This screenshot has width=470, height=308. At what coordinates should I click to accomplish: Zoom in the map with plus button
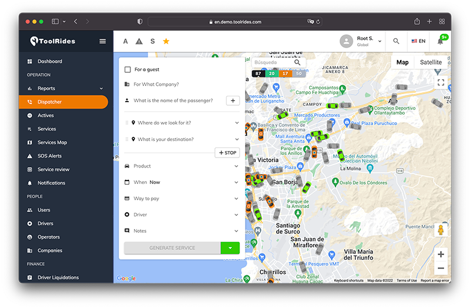coord(441,255)
